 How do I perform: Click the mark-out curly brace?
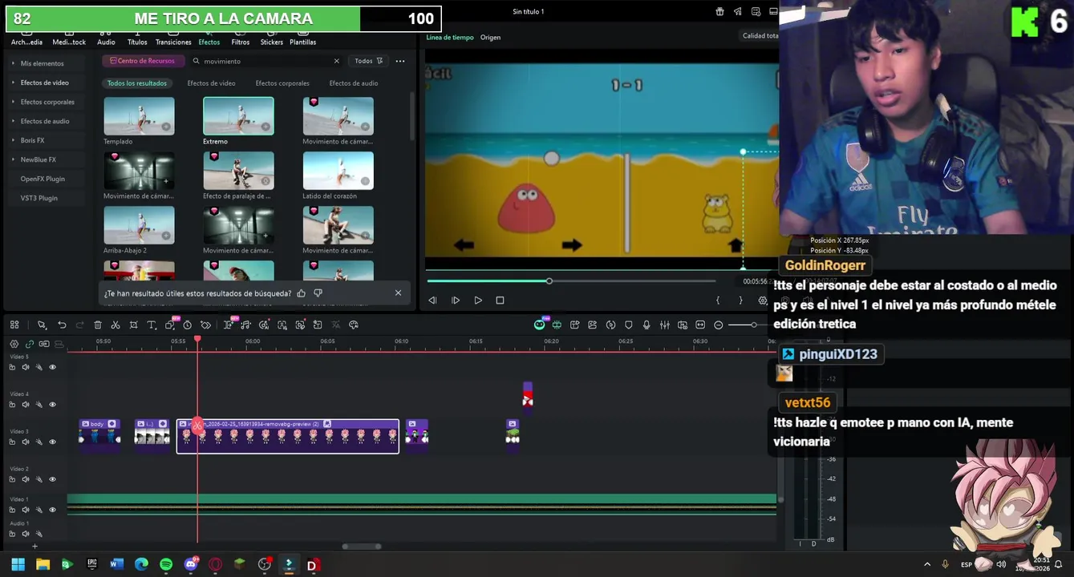(740, 300)
